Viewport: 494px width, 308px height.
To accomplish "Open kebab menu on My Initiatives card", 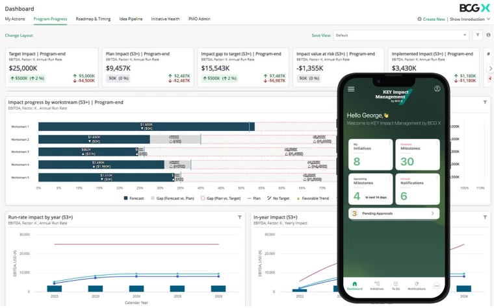I will 389,143.
